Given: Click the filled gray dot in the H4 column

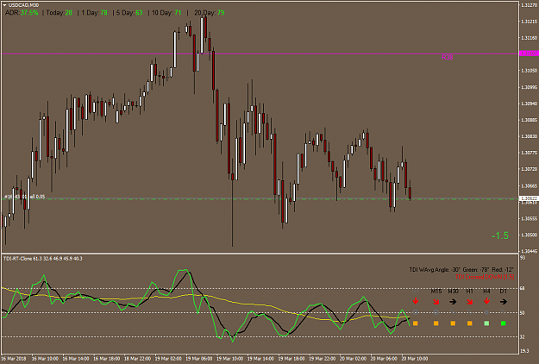Looking at the screenshot, I should (x=486, y=312).
